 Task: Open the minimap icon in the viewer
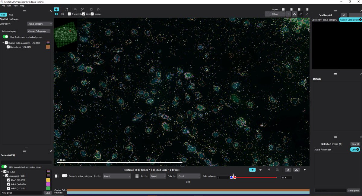[56, 14]
